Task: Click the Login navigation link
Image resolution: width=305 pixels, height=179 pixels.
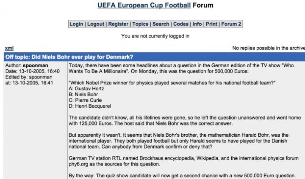Action: [76, 24]
